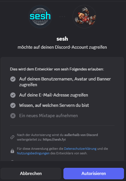Open the Nutzungsbedingungen link

pos(33,153)
